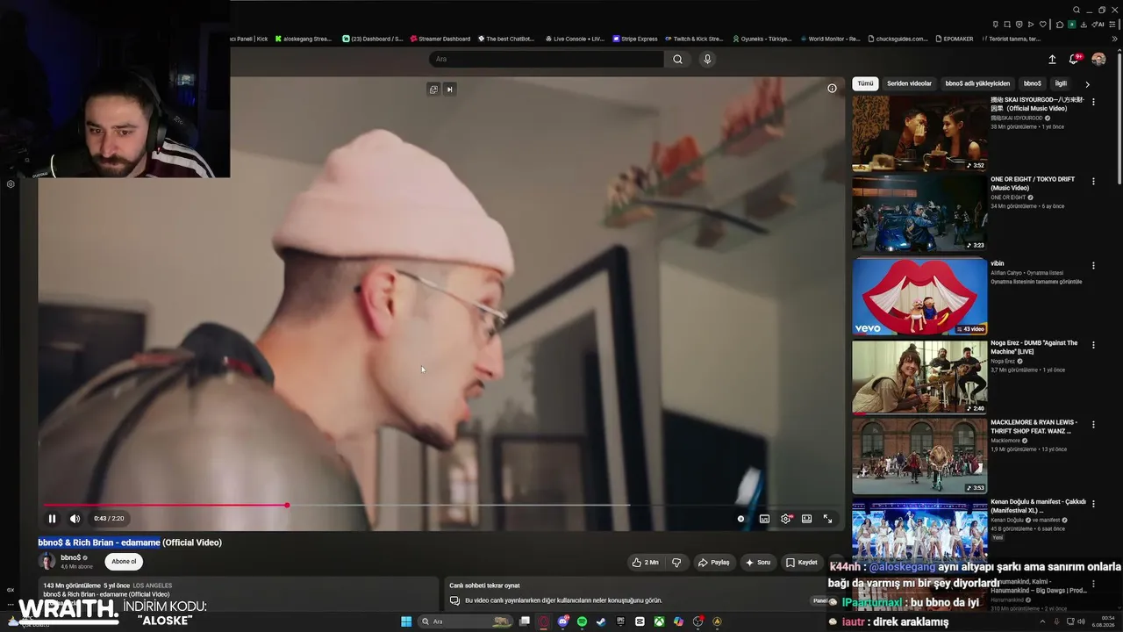1123x632 pixels.
Task: Open Discord from the taskbar
Action: [x=562, y=621]
